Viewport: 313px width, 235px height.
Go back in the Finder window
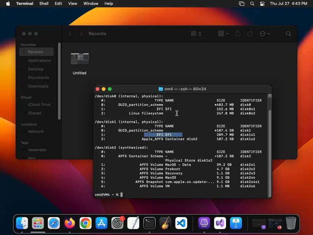pyautogui.click(x=70, y=34)
